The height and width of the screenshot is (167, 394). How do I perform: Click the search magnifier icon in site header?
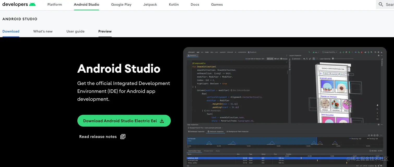coord(381,4)
